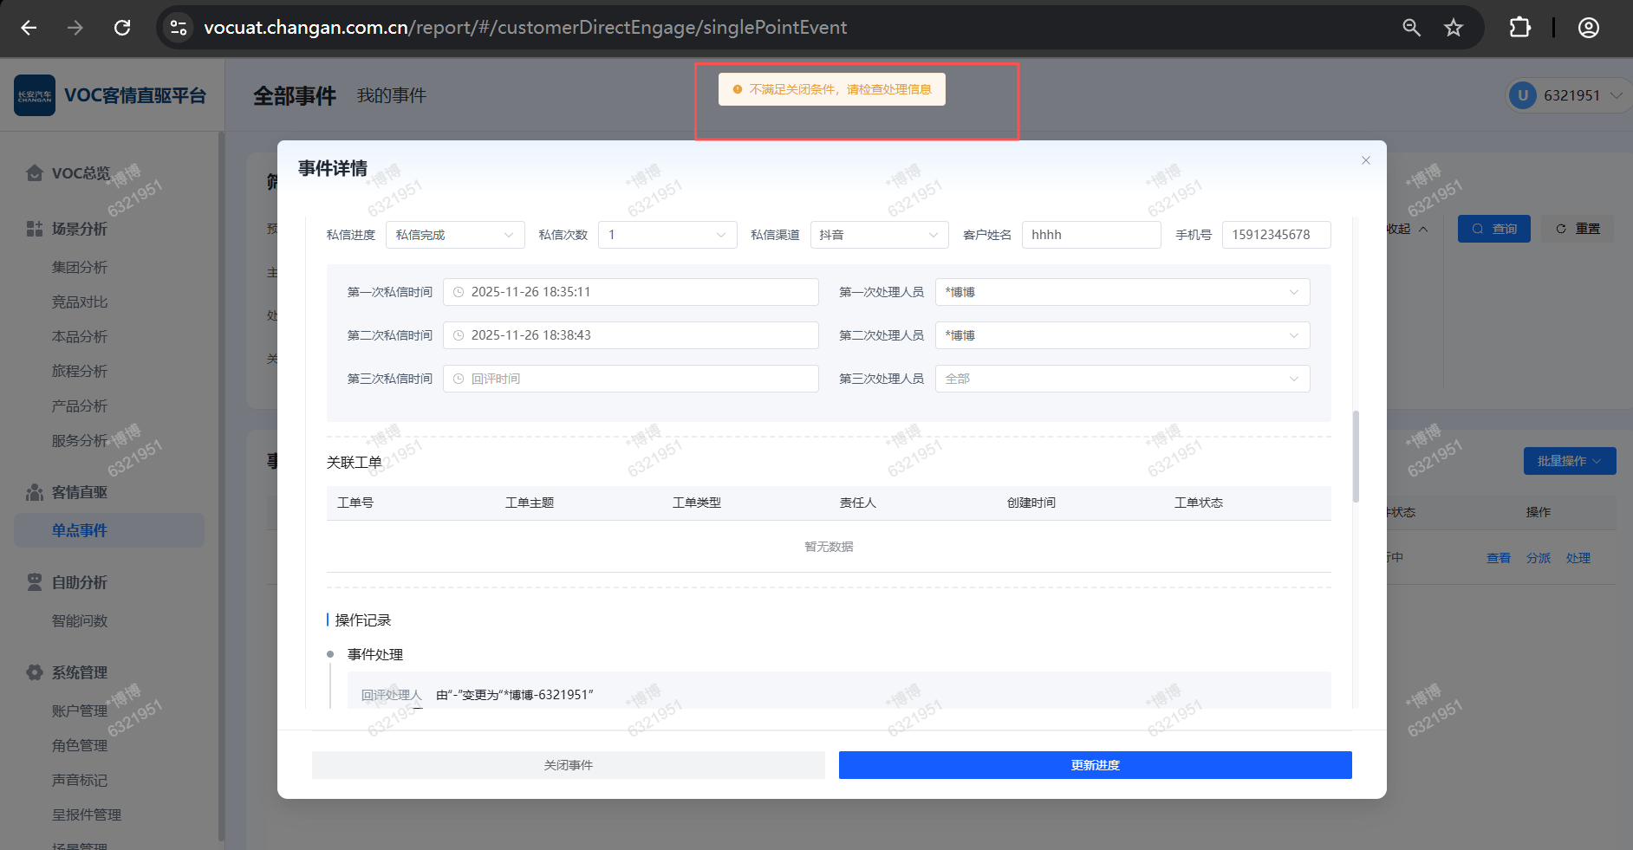Screen dimensions: 1633x850
Task: Select the 第一次处理人员 dropdown
Action: (1122, 292)
